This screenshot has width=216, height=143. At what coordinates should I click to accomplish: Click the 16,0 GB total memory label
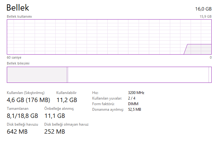point(204,9)
